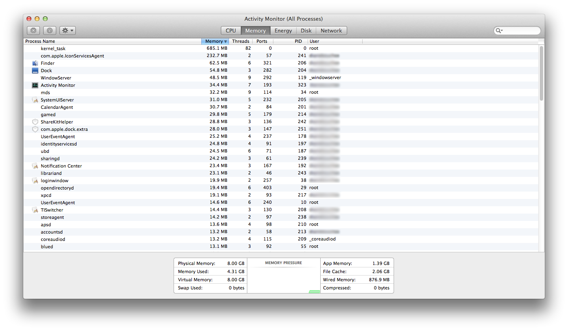Screen dimensions: 568x331
Task: Select the coreaudiod process row
Action: [x=281, y=239]
